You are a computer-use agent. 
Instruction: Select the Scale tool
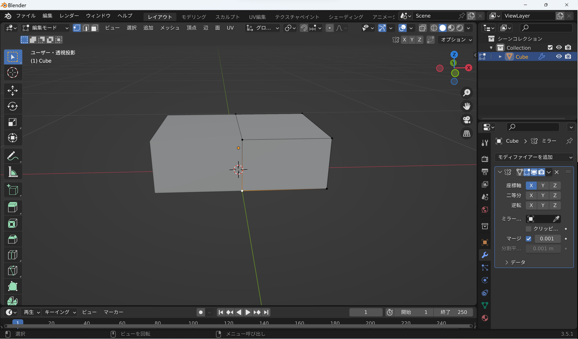13,122
